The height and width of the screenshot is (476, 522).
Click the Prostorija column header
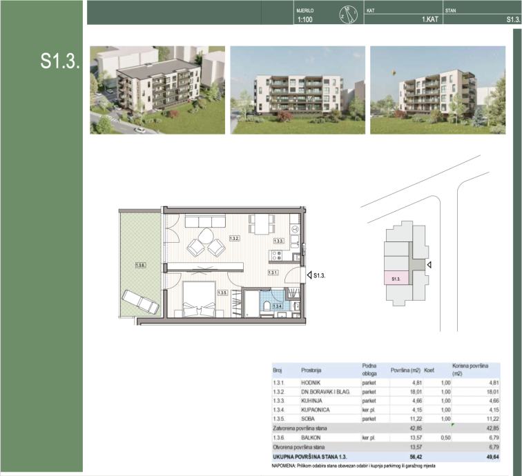pos(311,370)
